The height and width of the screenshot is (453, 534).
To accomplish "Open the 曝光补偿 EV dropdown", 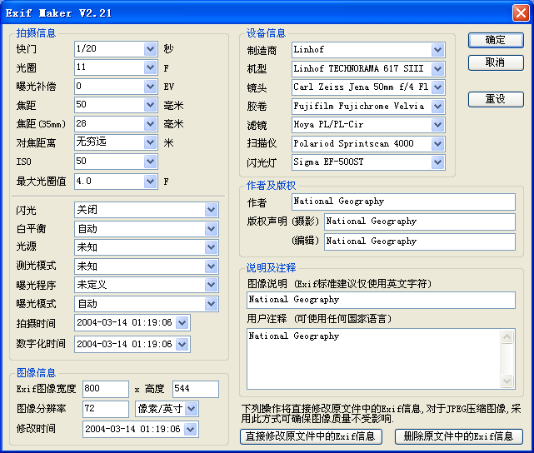I will click(150, 87).
